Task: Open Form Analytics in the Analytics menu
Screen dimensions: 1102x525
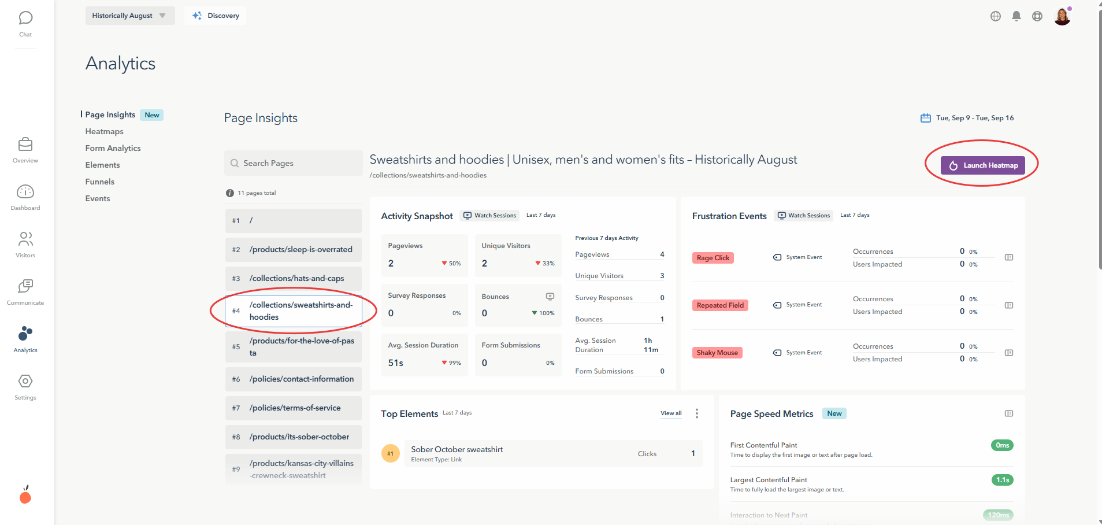Action: [113, 149]
